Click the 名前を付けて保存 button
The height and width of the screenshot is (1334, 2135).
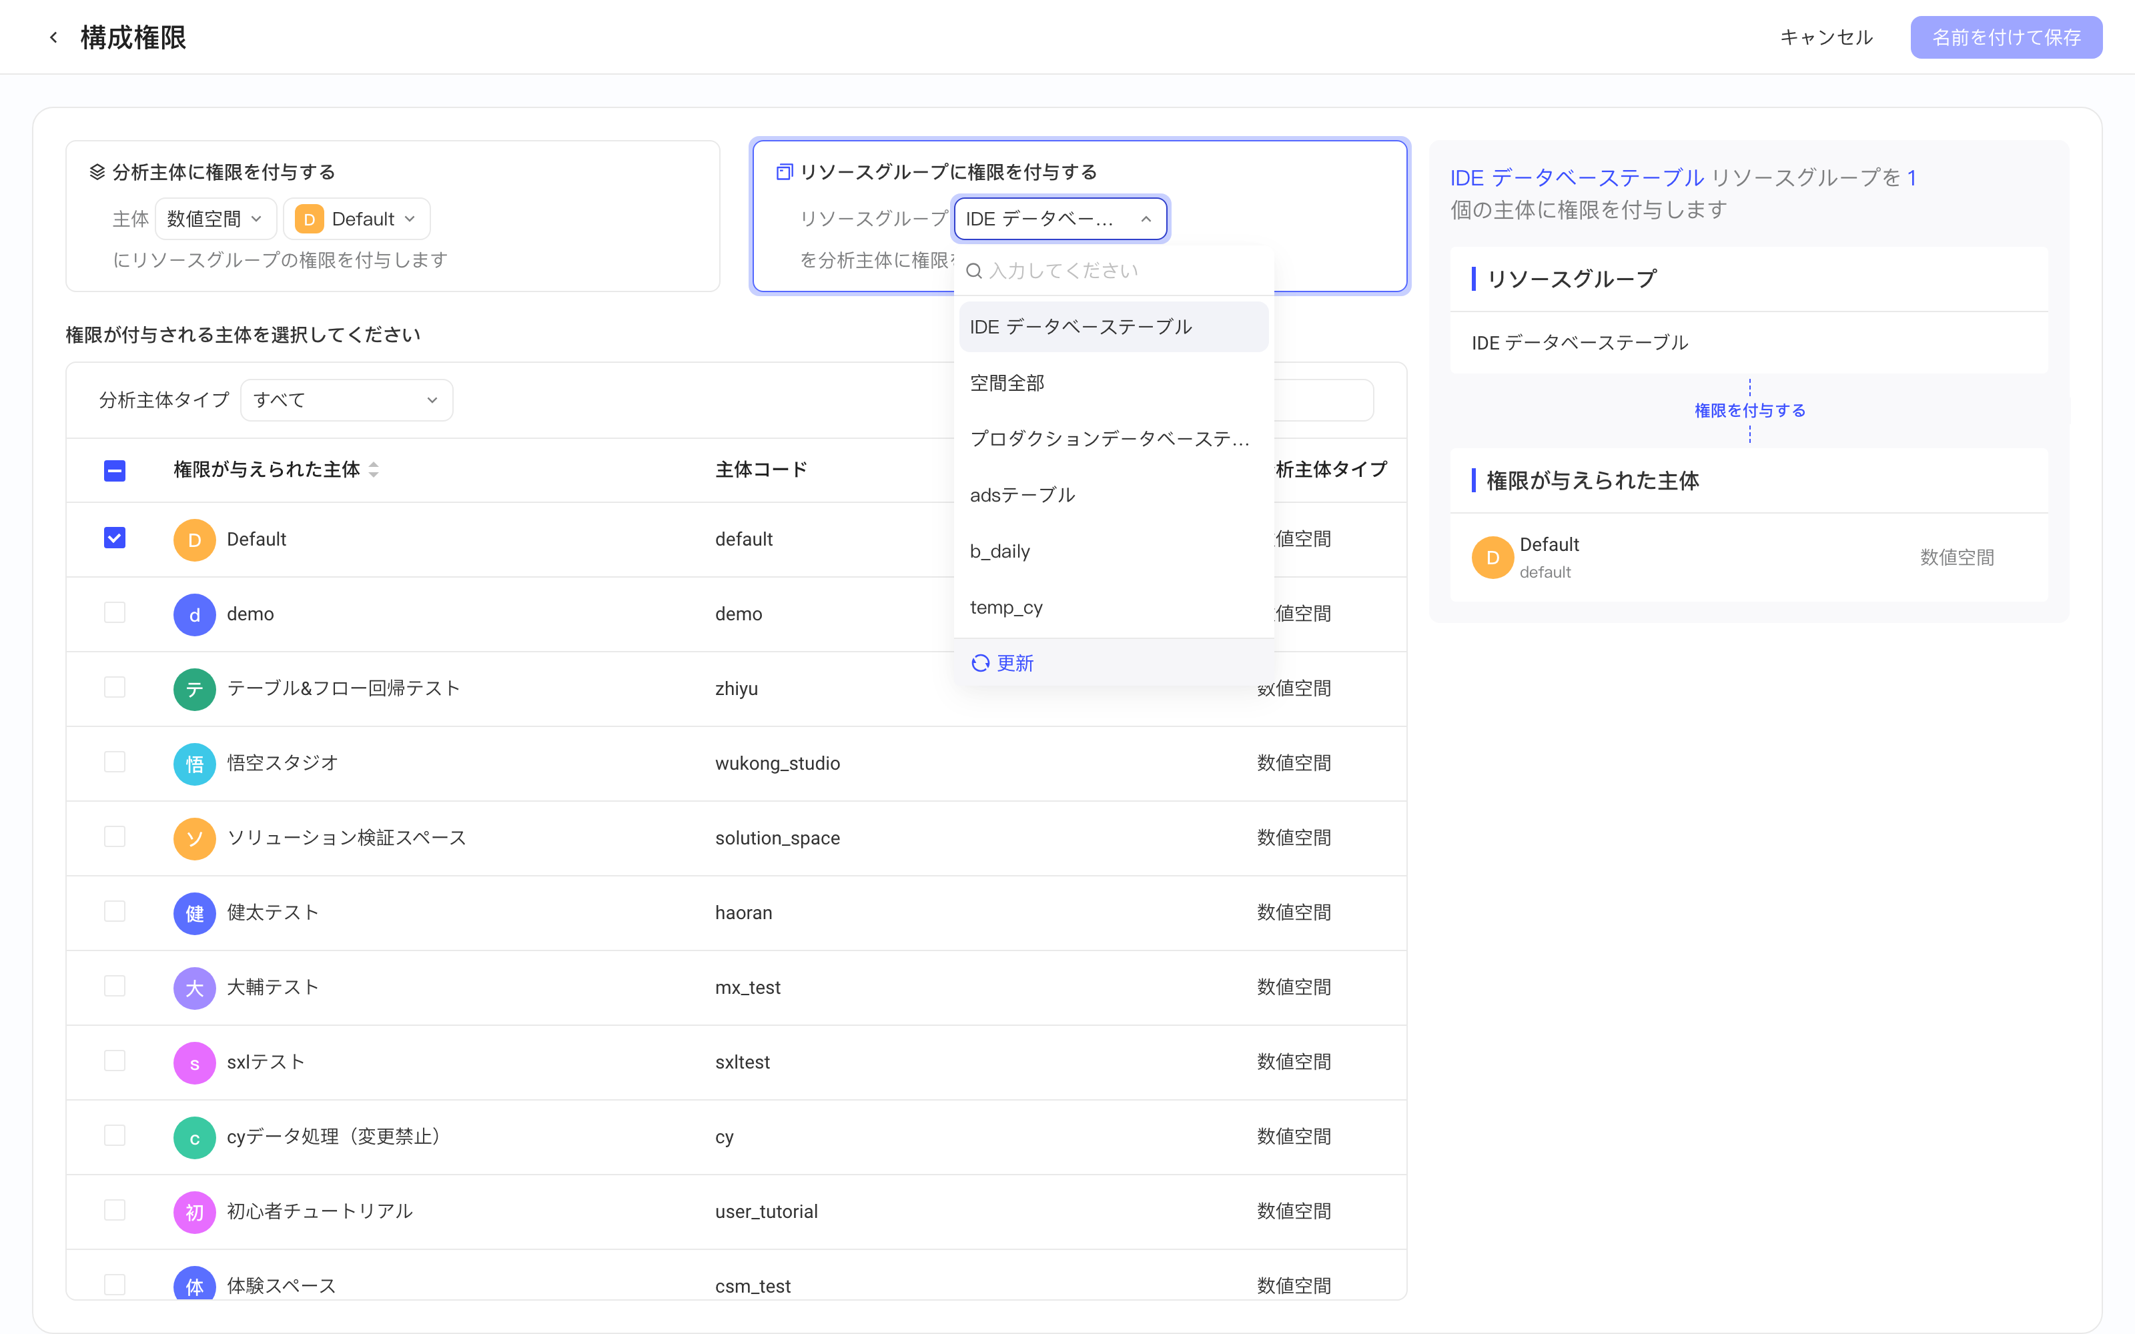[2006, 37]
